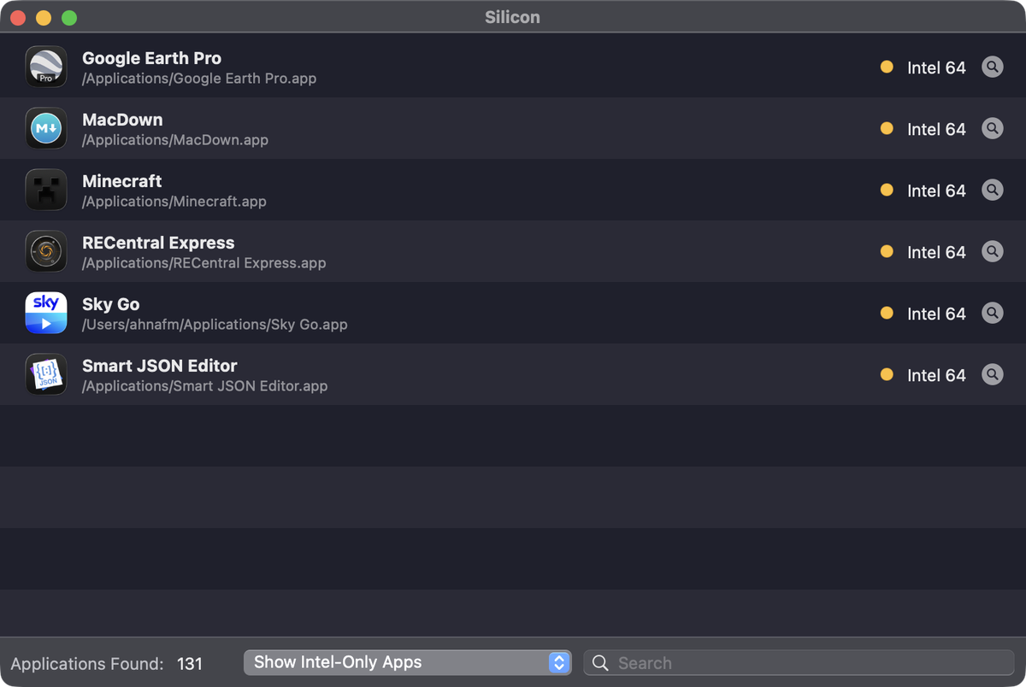The image size is (1026, 687).
Task: Minimize the Silicon window with the yellow button
Action: click(x=44, y=18)
